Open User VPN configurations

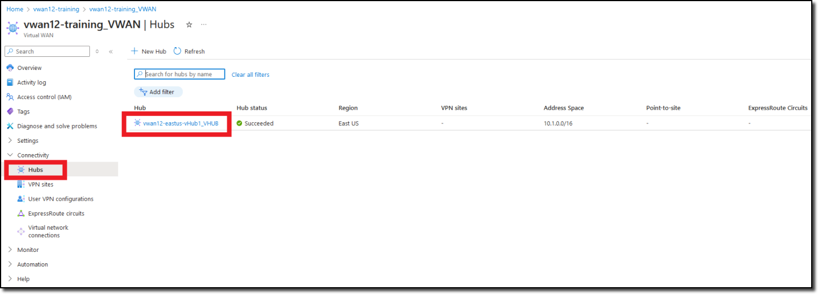(x=61, y=199)
